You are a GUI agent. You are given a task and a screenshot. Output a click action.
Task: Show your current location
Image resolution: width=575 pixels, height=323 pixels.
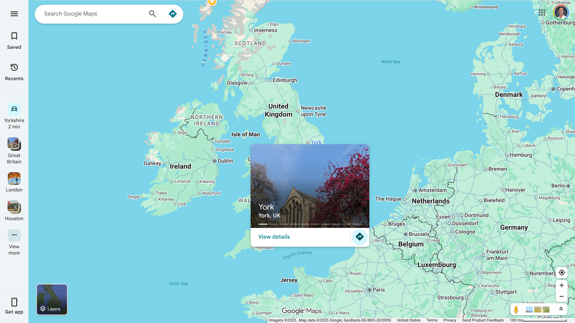(x=562, y=272)
